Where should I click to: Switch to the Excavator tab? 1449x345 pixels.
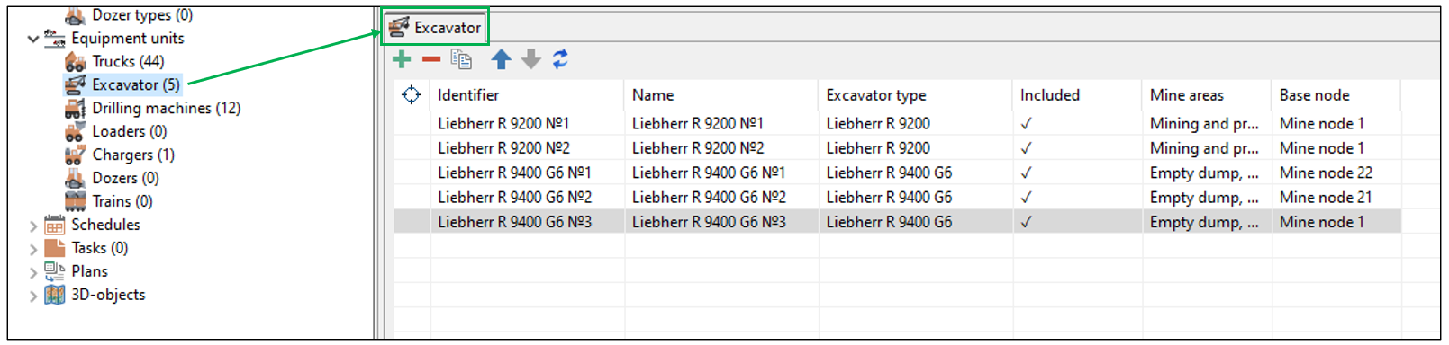click(x=435, y=27)
